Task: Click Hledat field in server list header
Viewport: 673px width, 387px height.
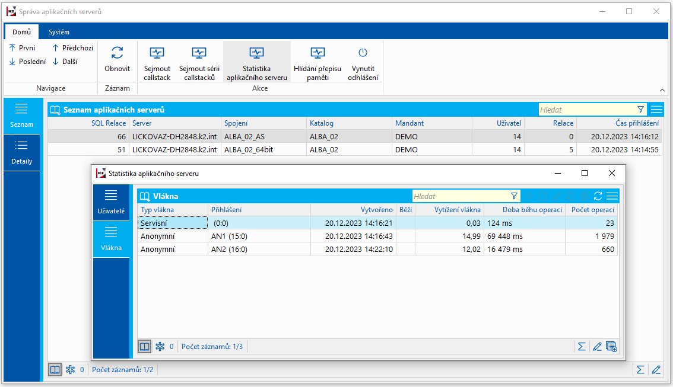Action: [587, 110]
